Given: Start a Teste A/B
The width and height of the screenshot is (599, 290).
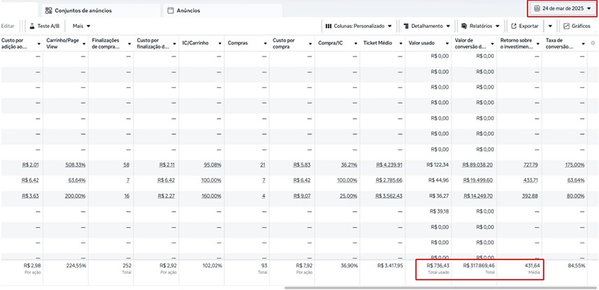Looking at the screenshot, I should pos(44,26).
